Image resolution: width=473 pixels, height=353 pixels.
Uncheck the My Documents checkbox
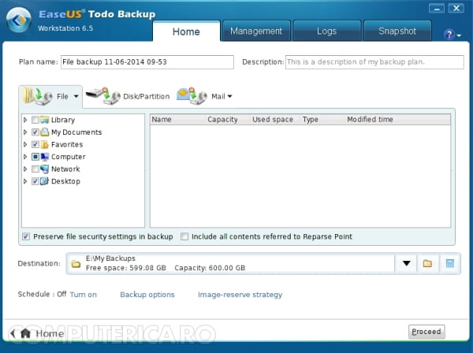[x=35, y=132]
